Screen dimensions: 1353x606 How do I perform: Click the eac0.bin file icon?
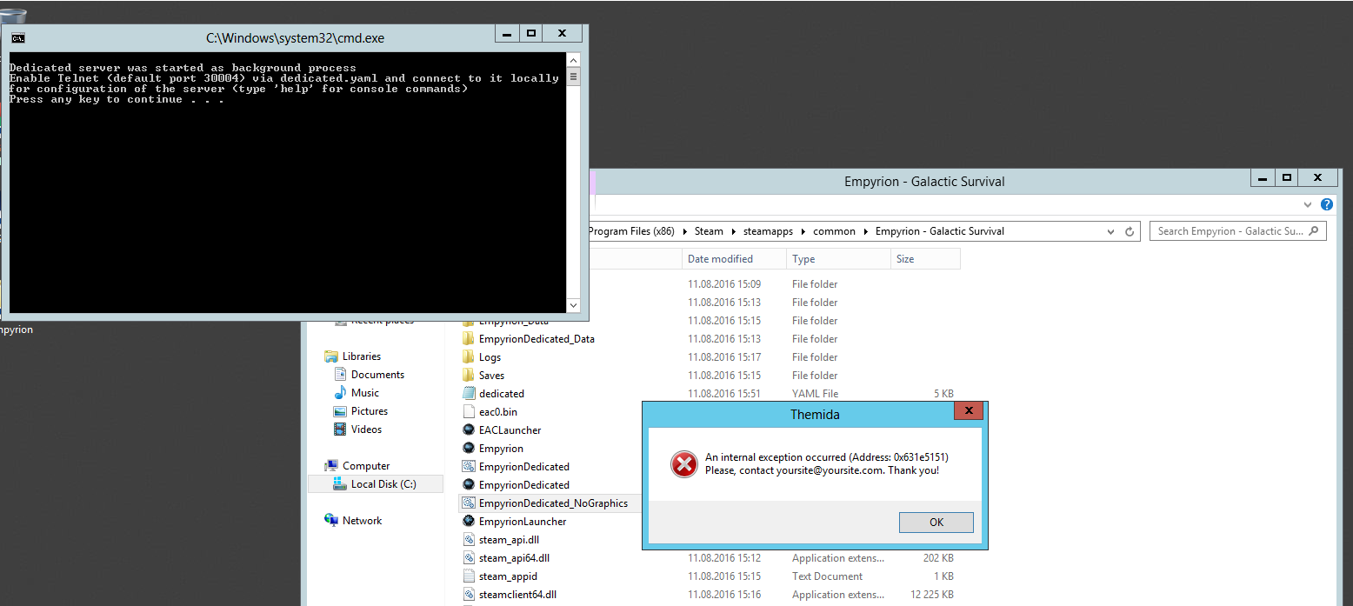point(469,412)
